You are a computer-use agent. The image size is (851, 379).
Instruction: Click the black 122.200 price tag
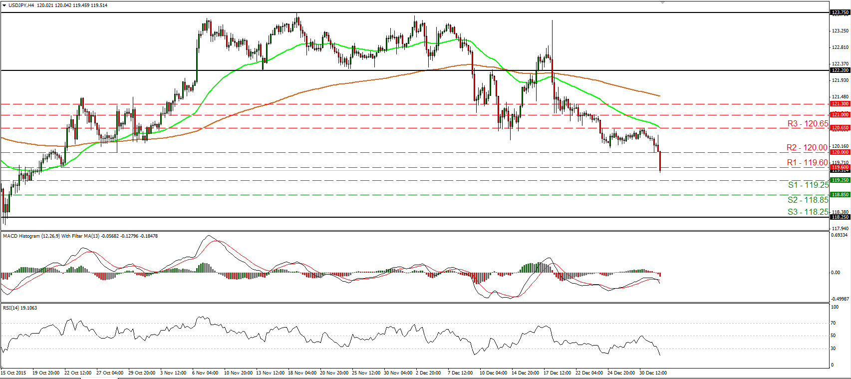click(x=840, y=70)
